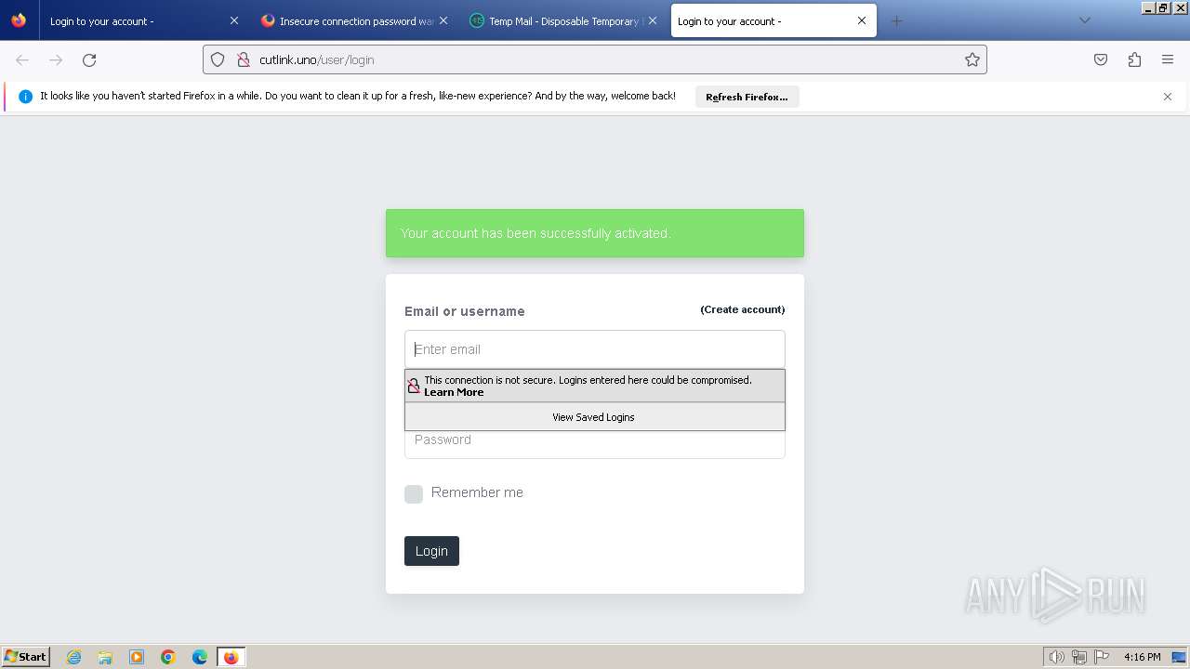Click the info icon in notification bar

point(26,97)
